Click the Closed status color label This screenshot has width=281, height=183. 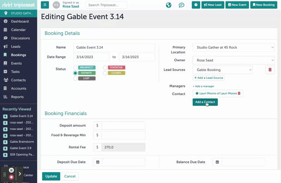[116, 73]
